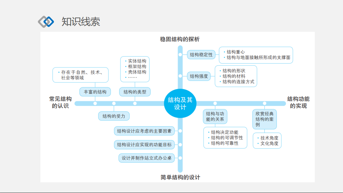Select the 知识线索 slide title
Image resolution: width=343 pixels, height=193 pixels.
pos(81,21)
